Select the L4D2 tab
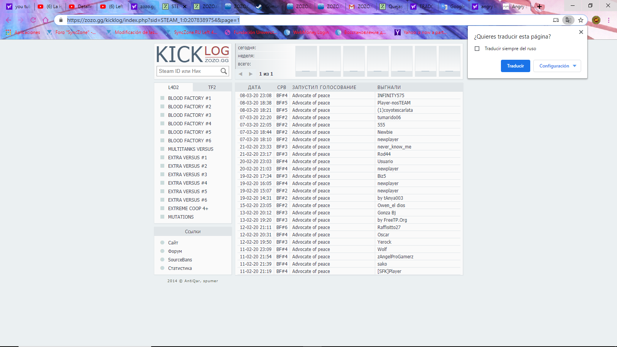This screenshot has width=617, height=347. click(x=174, y=88)
